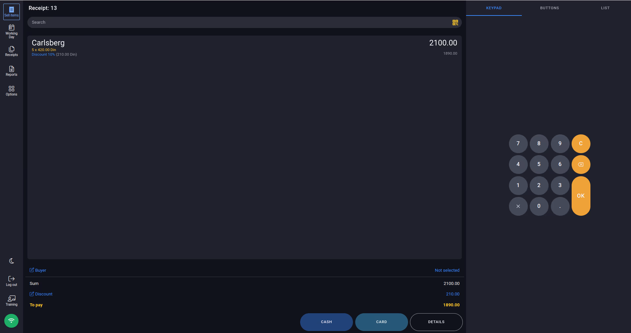Click the 5 x 420.00 Din quantity line
This screenshot has height=333, width=631.
tap(44, 50)
